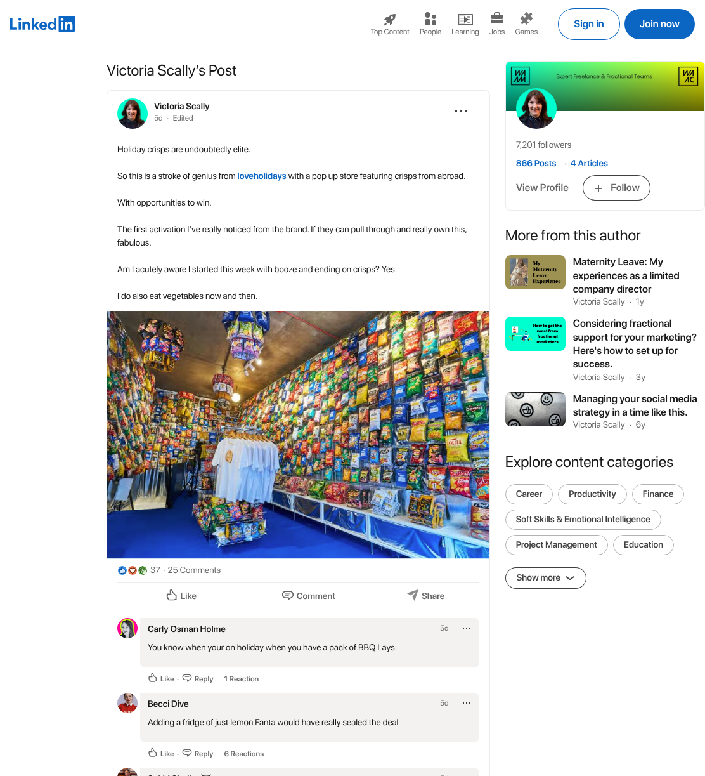Go to Learning section
The image size is (705, 776).
pyautogui.click(x=465, y=24)
